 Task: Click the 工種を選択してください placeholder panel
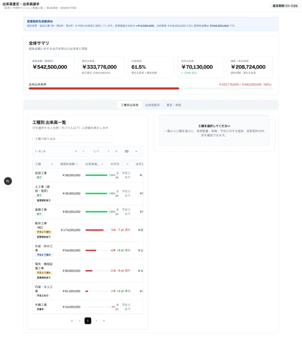click(214, 130)
